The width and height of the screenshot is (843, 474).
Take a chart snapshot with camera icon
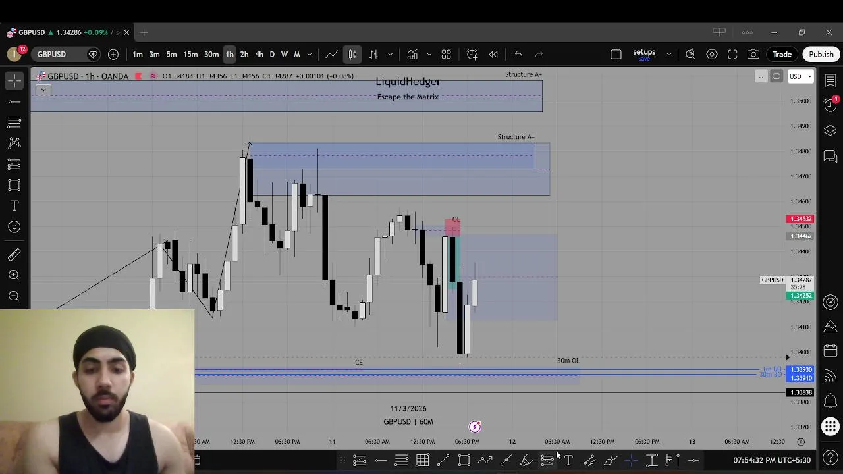tap(753, 54)
